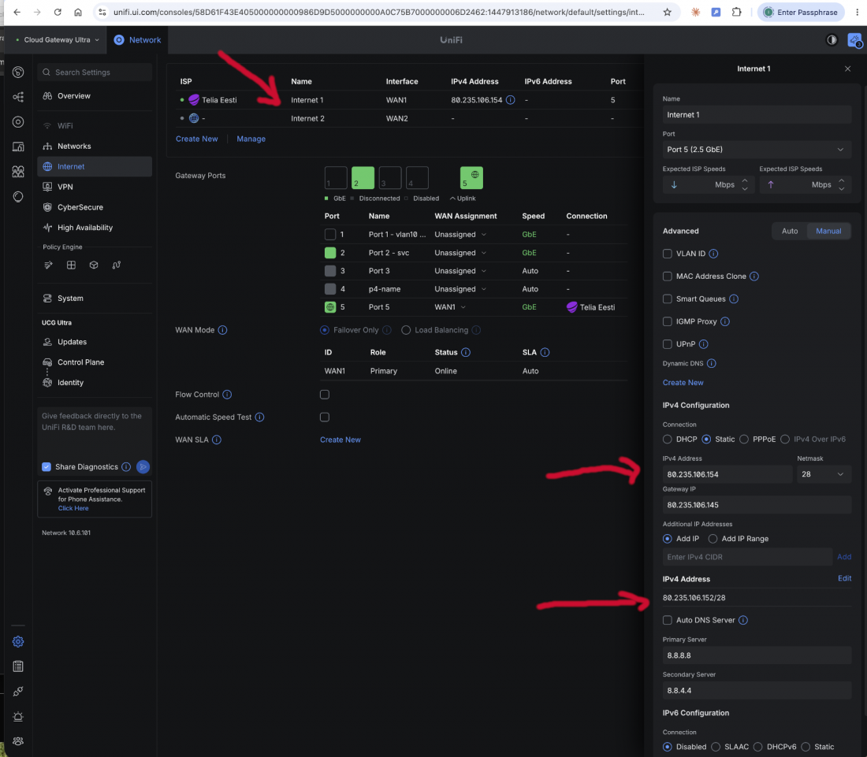Screen dimensions: 867x757
Task: Click Edit beside IPv4 Address list
Action: click(844, 578)
